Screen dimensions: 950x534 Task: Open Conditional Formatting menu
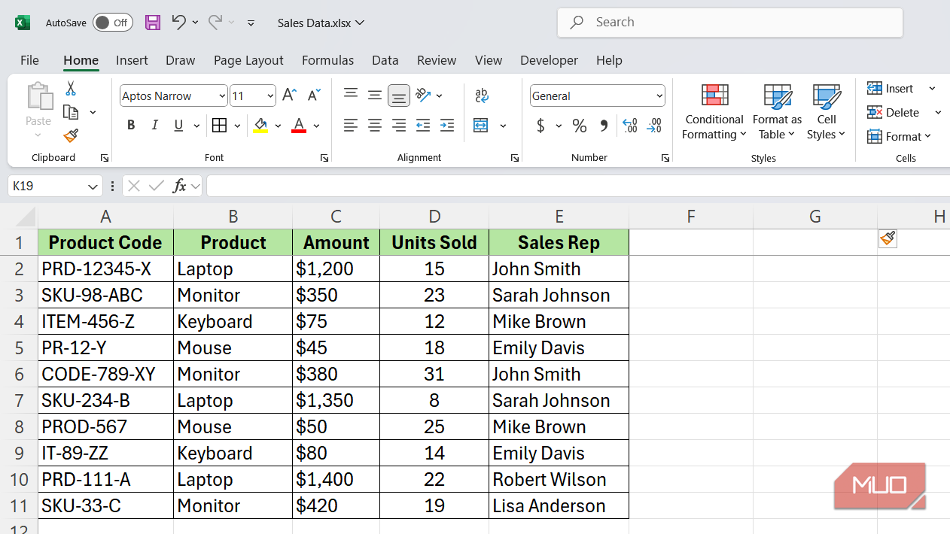pyautogui.click(x=714, y=112)
